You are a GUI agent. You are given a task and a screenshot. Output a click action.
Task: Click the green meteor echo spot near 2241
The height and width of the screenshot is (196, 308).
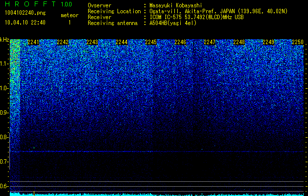pos(34,147)
